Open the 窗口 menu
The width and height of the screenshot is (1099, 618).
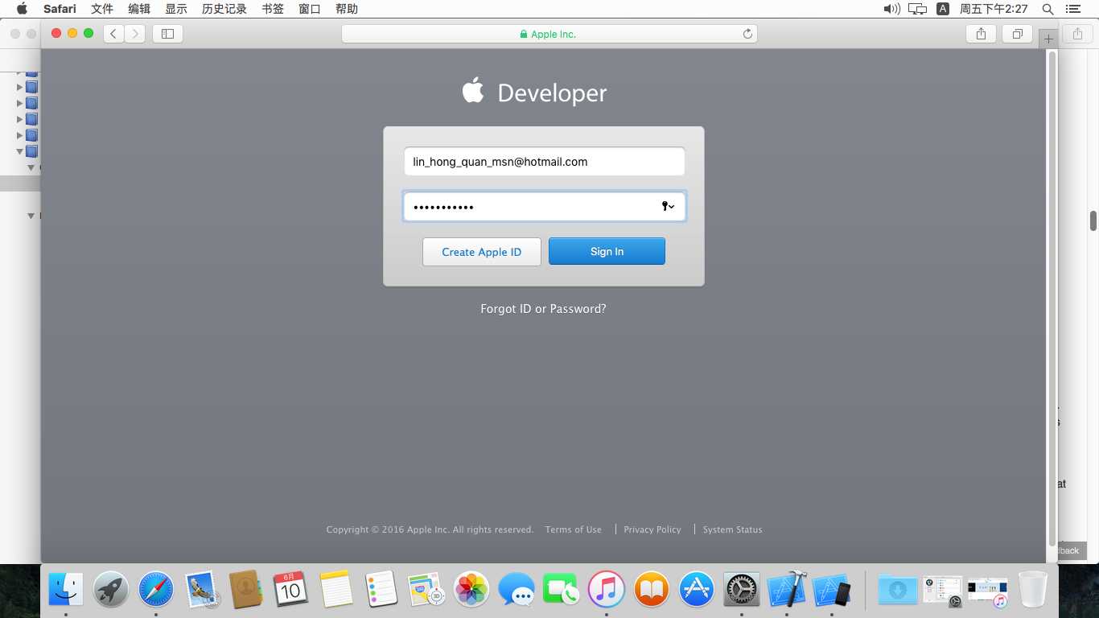(x=310, y=9)
